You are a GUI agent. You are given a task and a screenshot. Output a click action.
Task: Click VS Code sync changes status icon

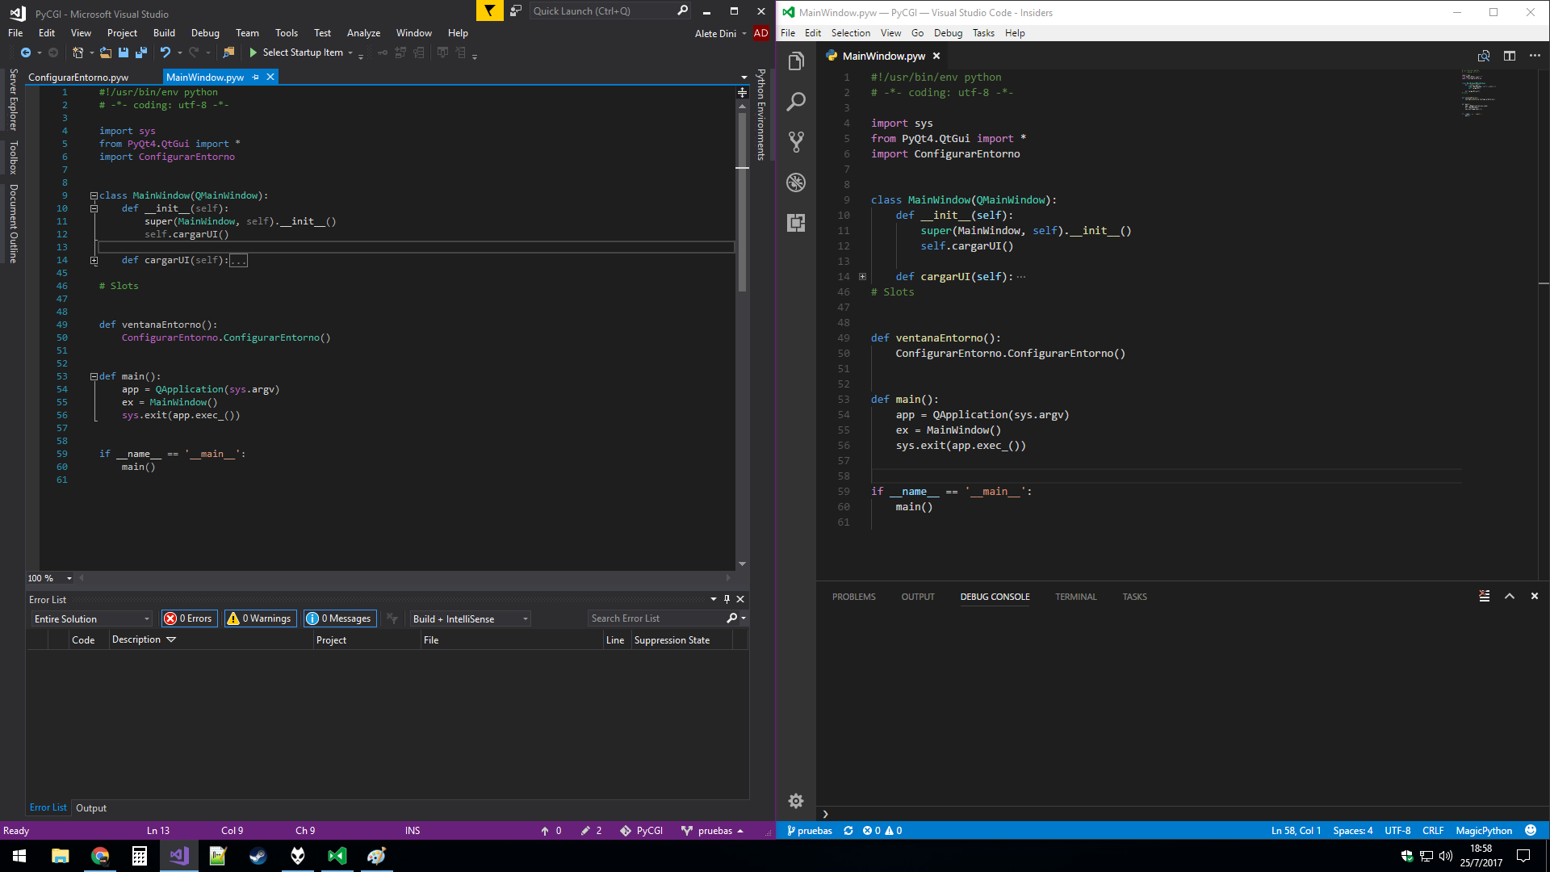(848, 831)
